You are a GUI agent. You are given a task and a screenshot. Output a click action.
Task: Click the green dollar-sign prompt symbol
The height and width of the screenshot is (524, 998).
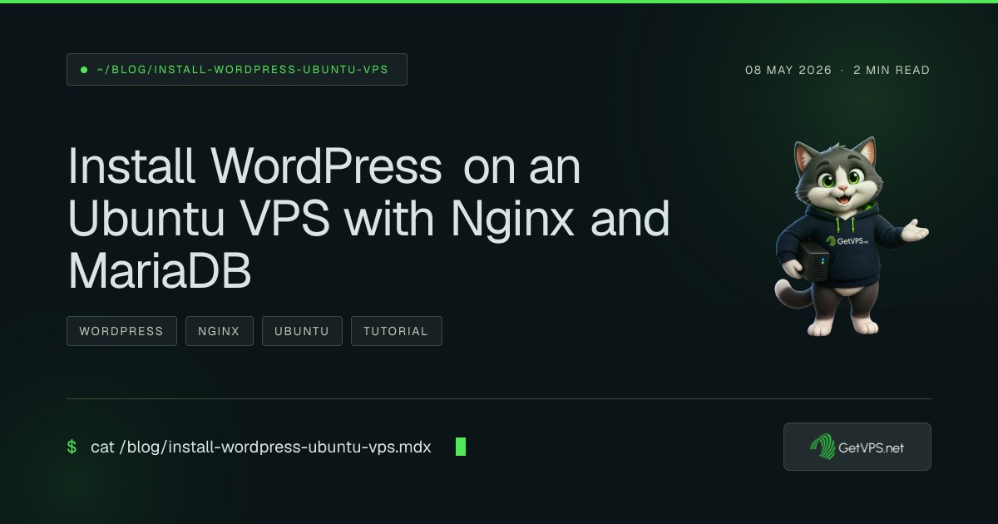(72, 447)
